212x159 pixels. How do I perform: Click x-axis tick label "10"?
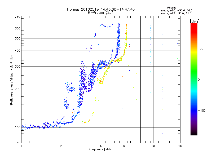153,146
